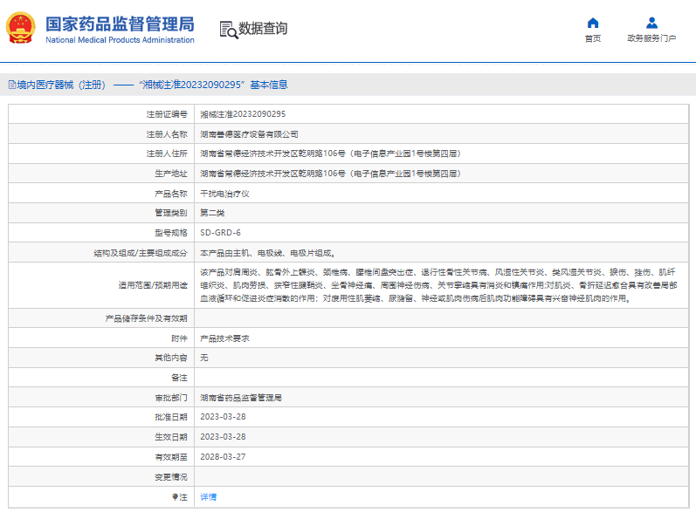Click the home house icon
This screenshot has width=696, height=512.
(593, 23)
